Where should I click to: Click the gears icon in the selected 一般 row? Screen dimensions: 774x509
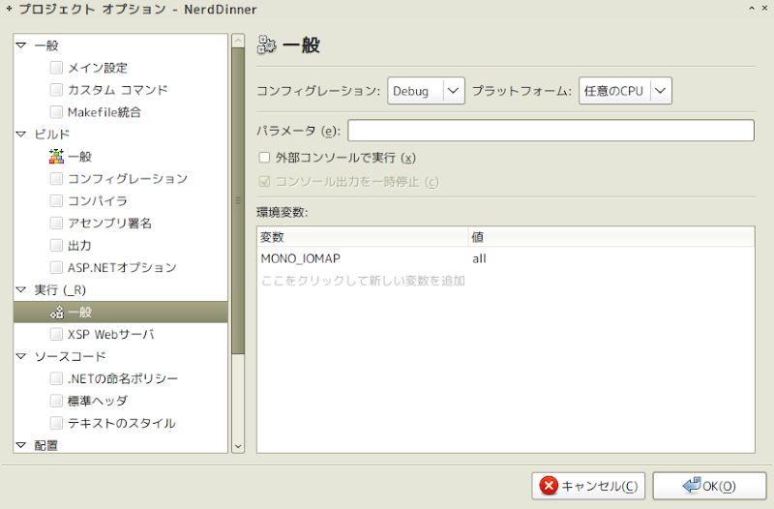coord(56,312)
